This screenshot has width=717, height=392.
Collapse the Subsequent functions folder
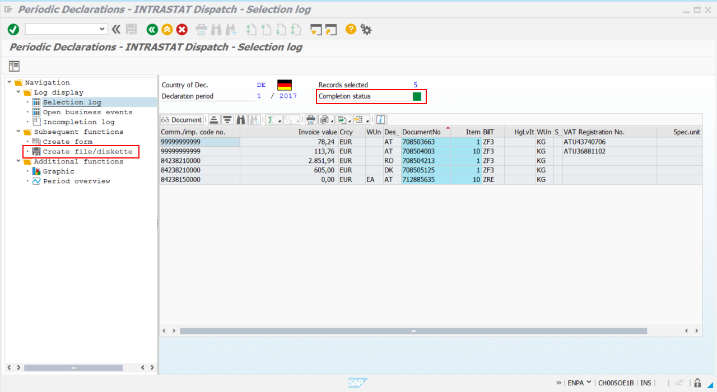18,132
